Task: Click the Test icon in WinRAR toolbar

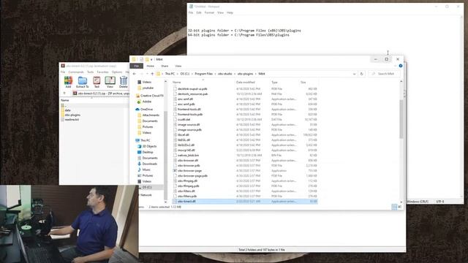Action: pyautogui.click(x=97, y=82)
